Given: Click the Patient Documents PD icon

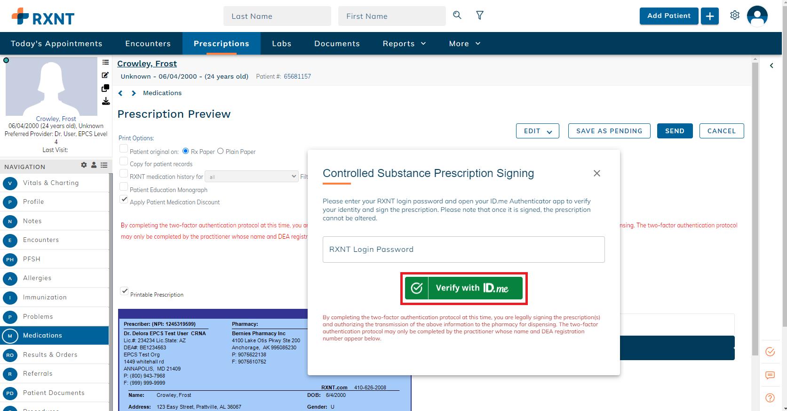Looking at the screenshot, I should (10, 393).
